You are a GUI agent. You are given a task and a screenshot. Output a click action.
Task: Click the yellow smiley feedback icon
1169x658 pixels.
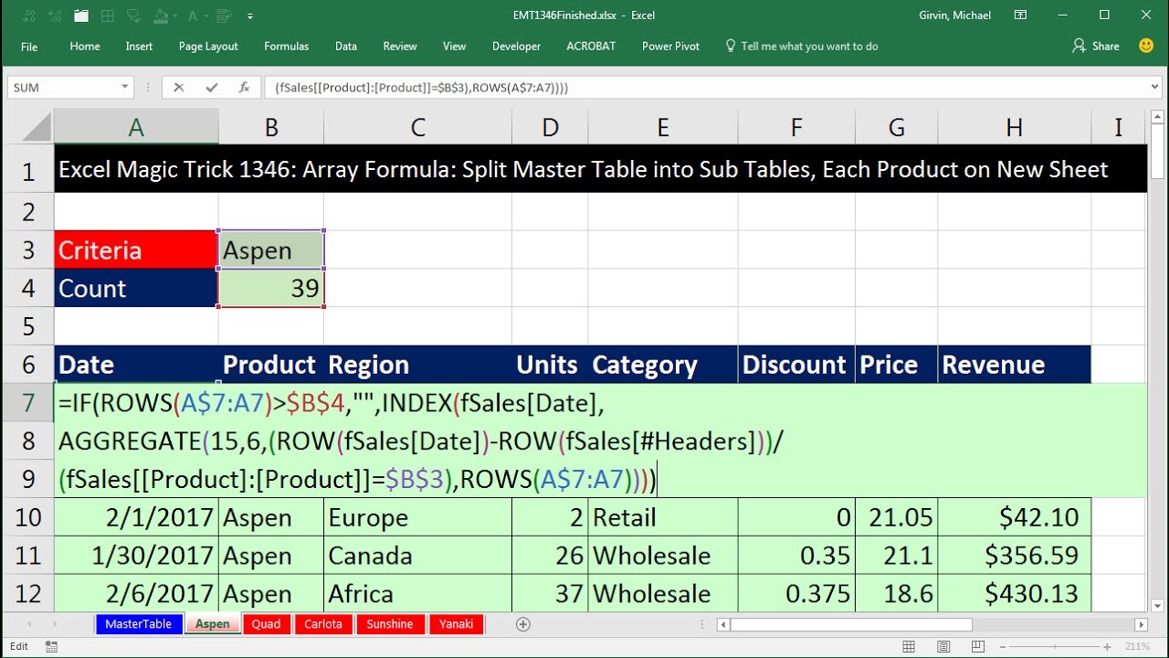click(1146, 45)
